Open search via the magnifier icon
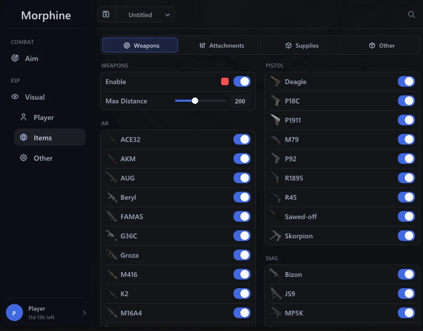Screen dimensions: 423x331 (411, 14)
